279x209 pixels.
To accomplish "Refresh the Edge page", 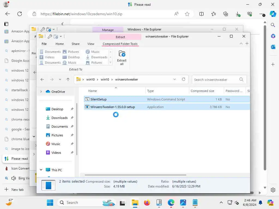I will [x=20, y=14].
